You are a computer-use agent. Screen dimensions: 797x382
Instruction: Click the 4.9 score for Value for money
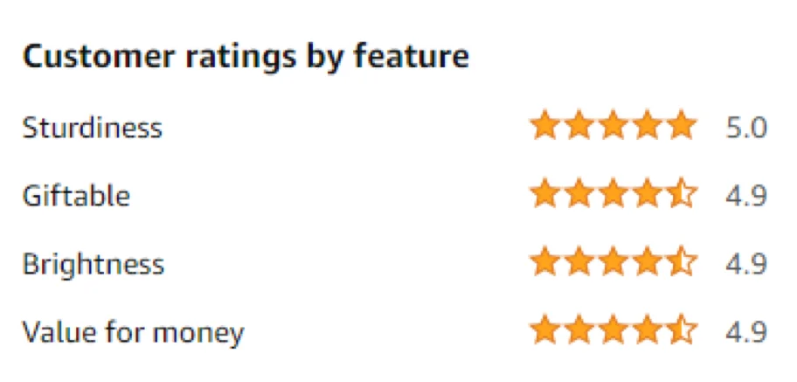(745, 332)
